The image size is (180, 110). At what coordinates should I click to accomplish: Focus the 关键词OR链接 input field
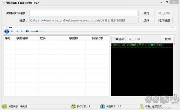[x=83, y=13]
